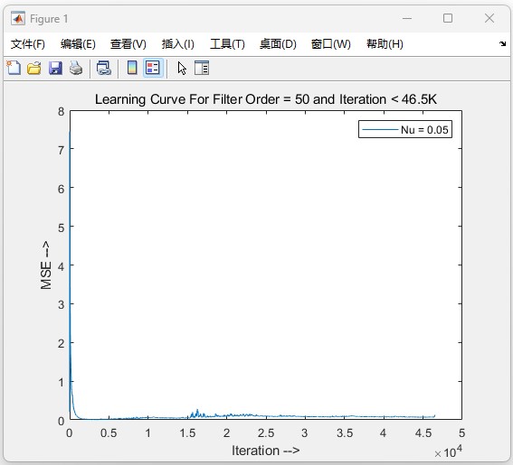Open the Property Inspector icon
The width and height of the screenshot is (513, 465).
tap(202, 68)
